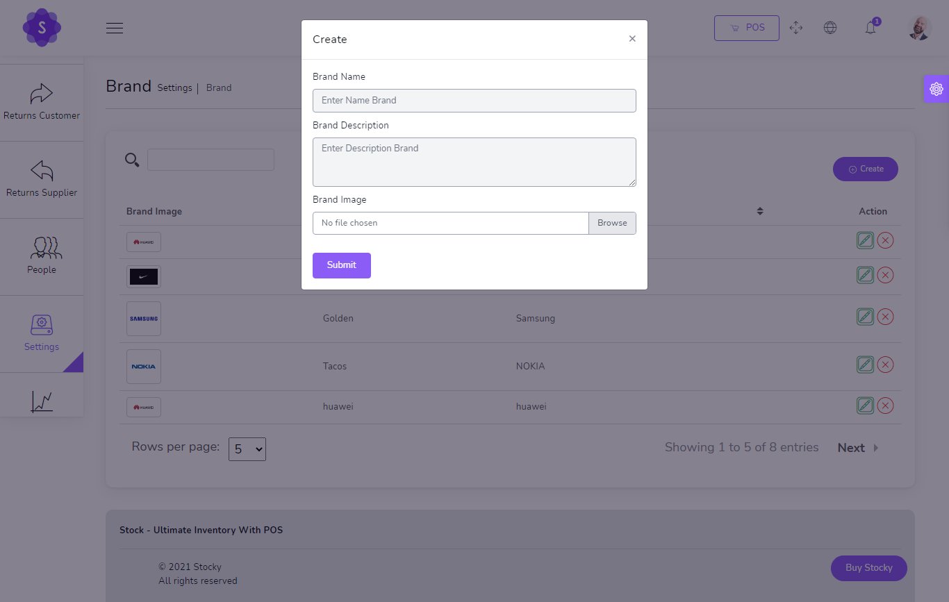
Task: Click the Brand Name input field
Action: pos(474,101)
